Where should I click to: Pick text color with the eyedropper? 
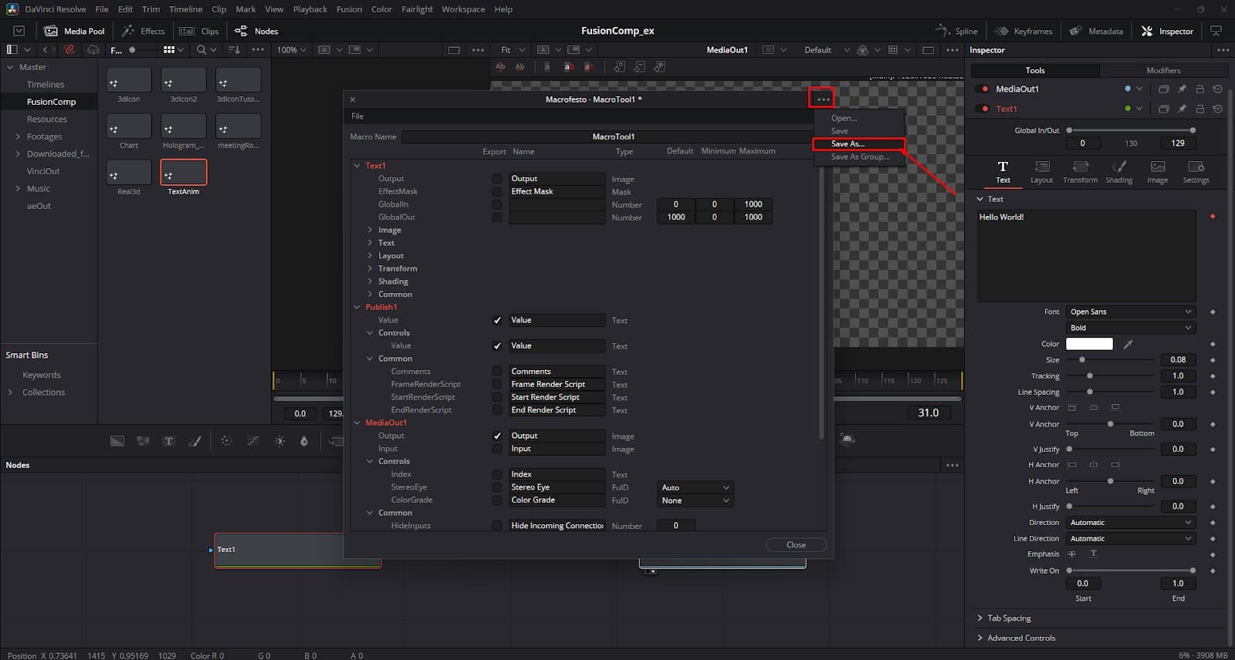click(x=1128, y=344)
